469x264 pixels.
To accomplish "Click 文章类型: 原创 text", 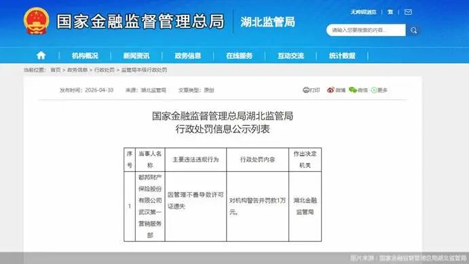I will [196, 90].
